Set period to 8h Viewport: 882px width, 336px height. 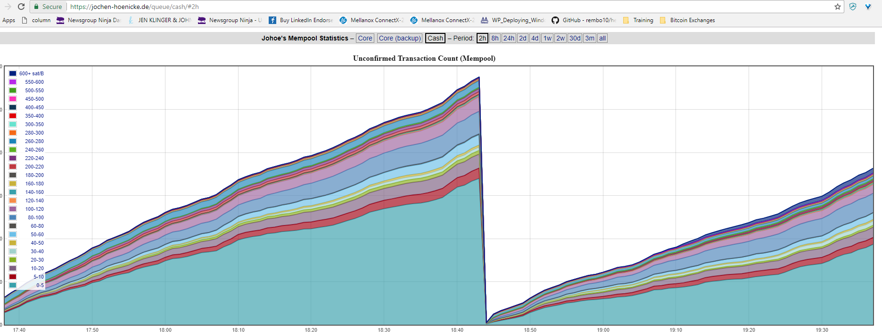(495, 38)
